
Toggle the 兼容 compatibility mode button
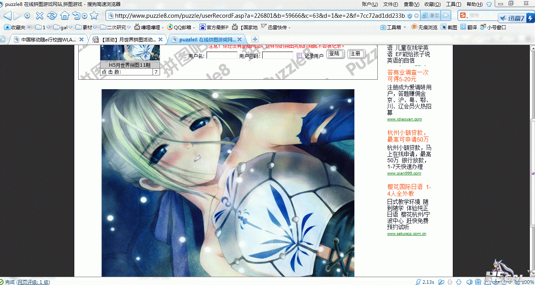click(430, 16)
